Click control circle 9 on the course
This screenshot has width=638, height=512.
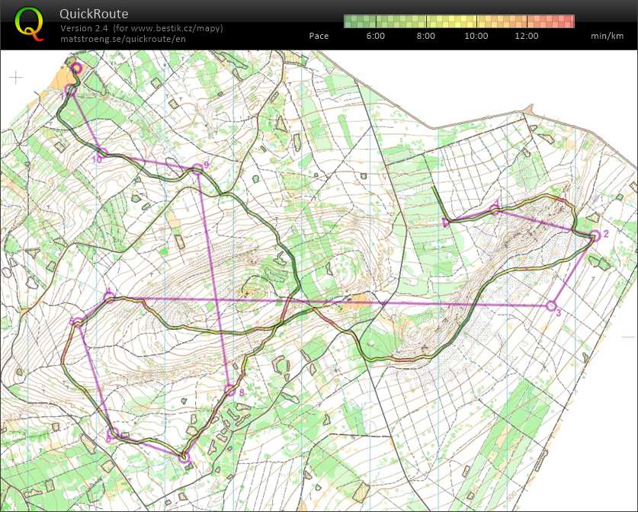(197, 168)
